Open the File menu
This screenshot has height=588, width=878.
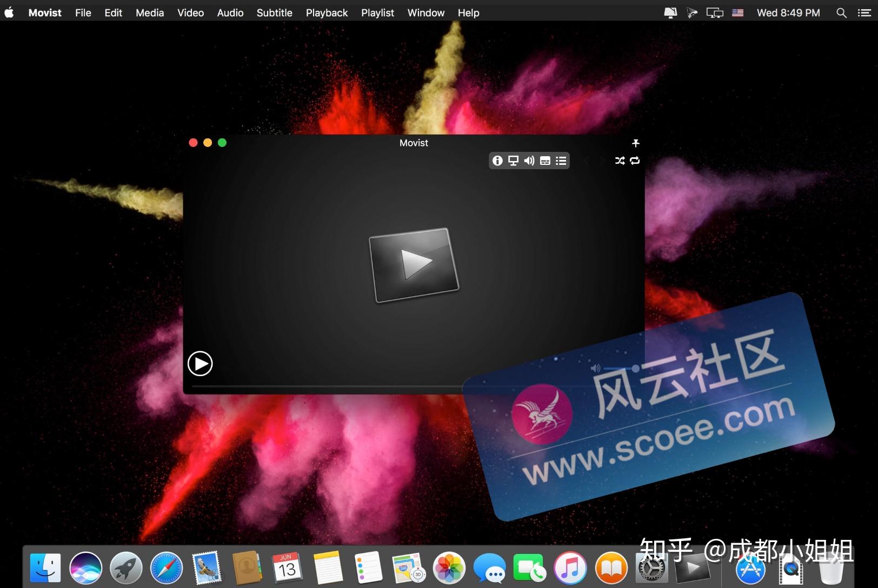pos(83,12)
